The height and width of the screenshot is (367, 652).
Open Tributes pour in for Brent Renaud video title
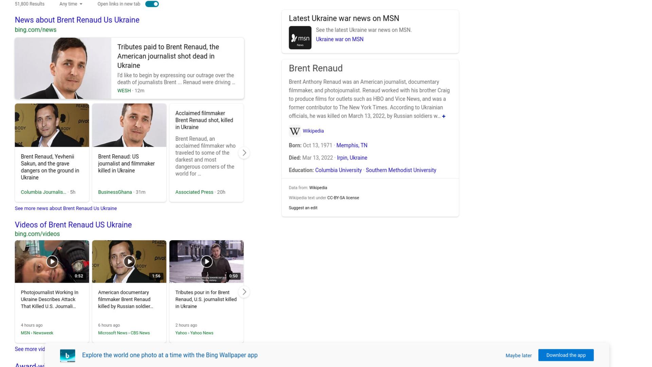(206, 299)
